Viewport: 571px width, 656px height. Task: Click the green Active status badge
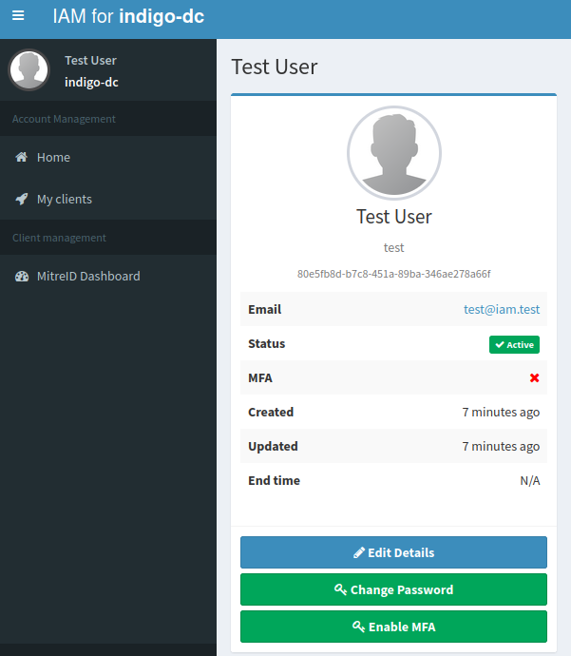coord(514,344)
